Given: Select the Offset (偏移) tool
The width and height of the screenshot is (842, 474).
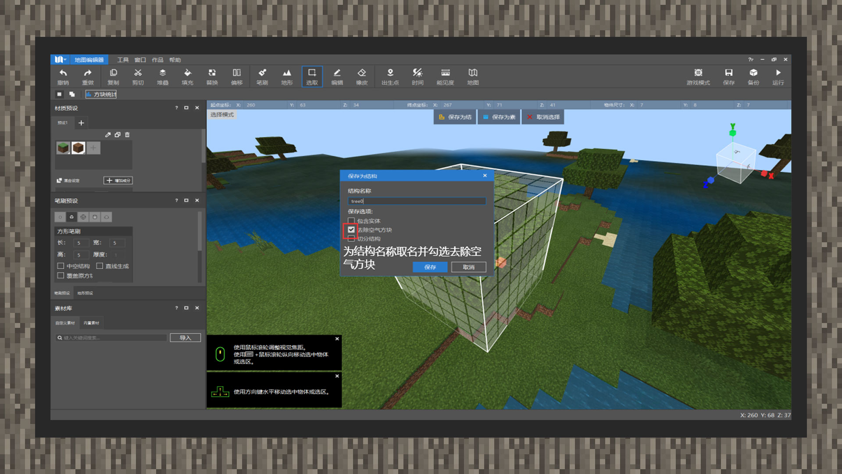Looking at the screenshot, I should [237, 76].
